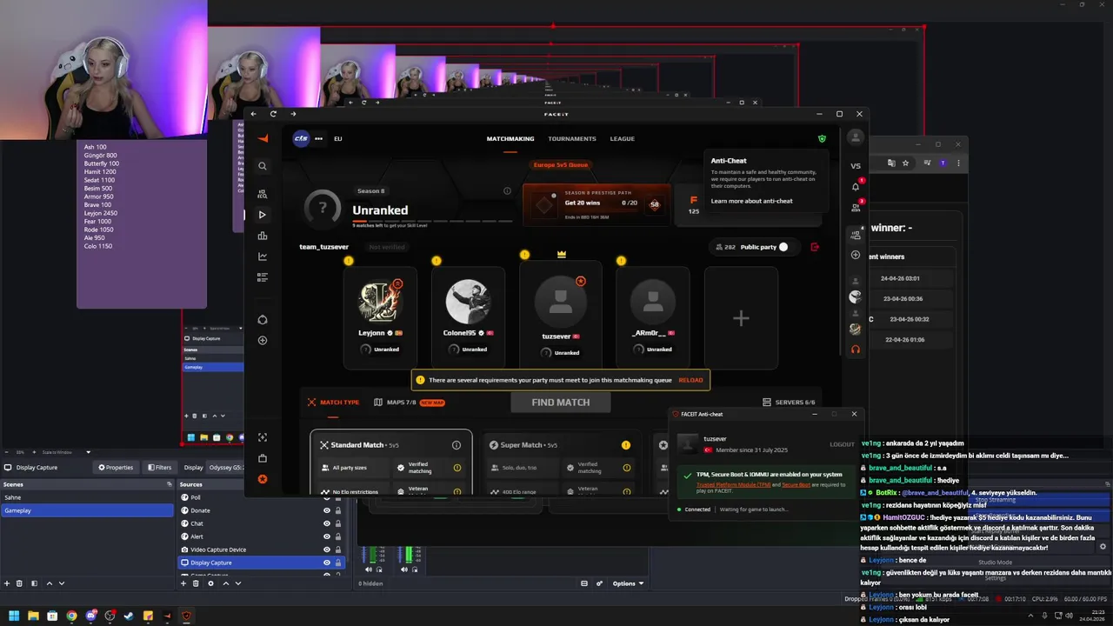Toggle lock on the Chat source
1113x626 pixels.
pyautogui.click(x=337, y=523)
